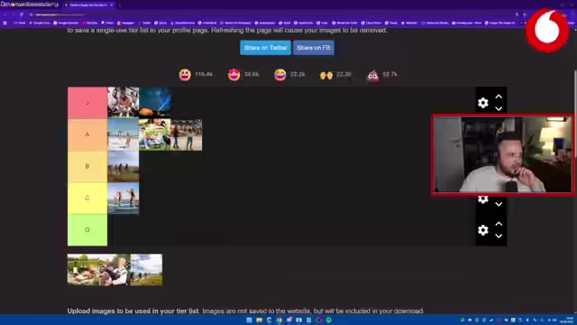This screenshot has width=577, height=325.
Task: Open settings gear for the S tier row
Action: [483, 103]
